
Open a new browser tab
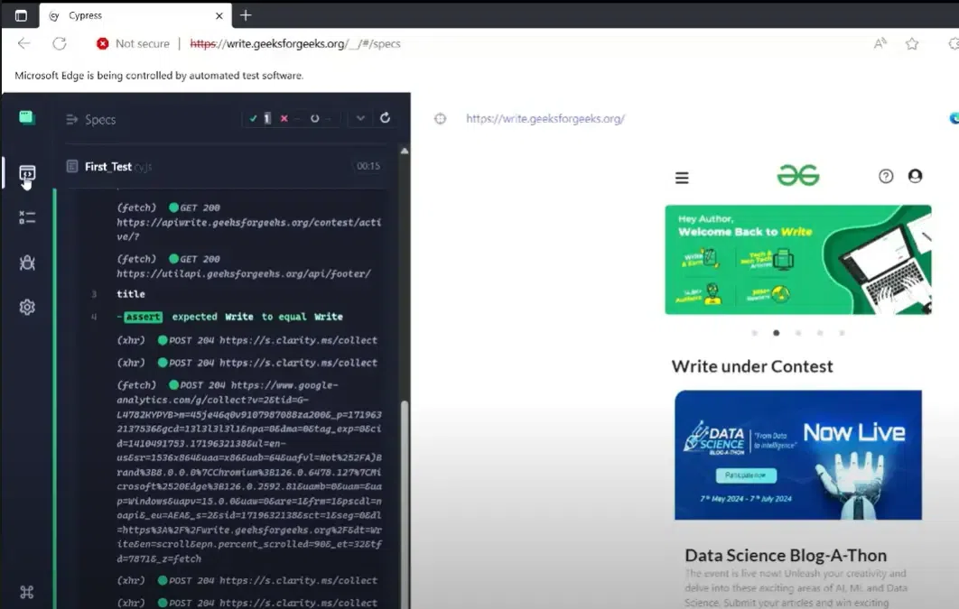pos(246,15)
